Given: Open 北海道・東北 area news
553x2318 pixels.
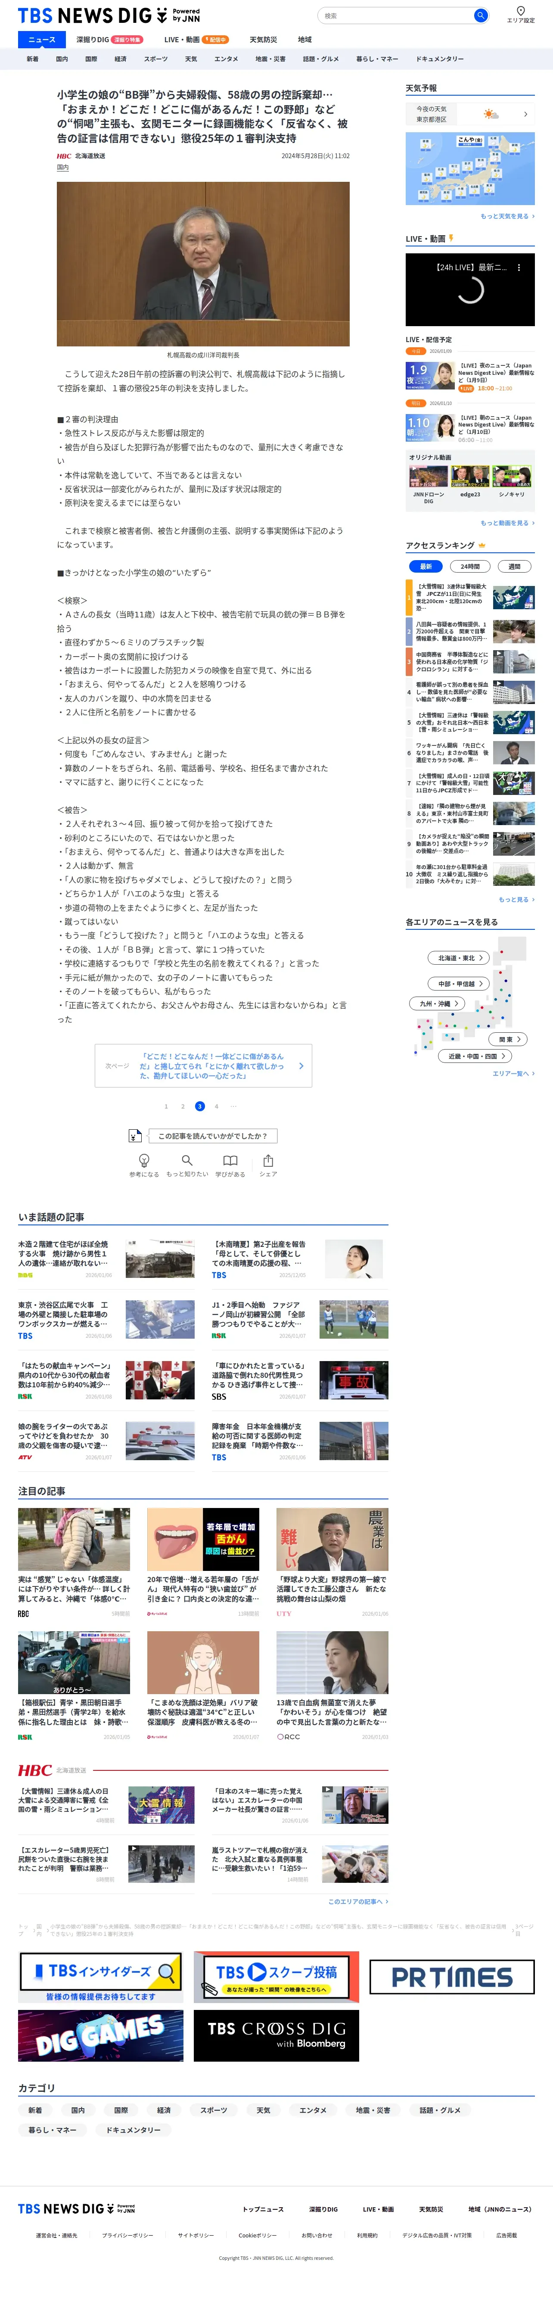Looking at the screenshot, I should coord(459,957).
